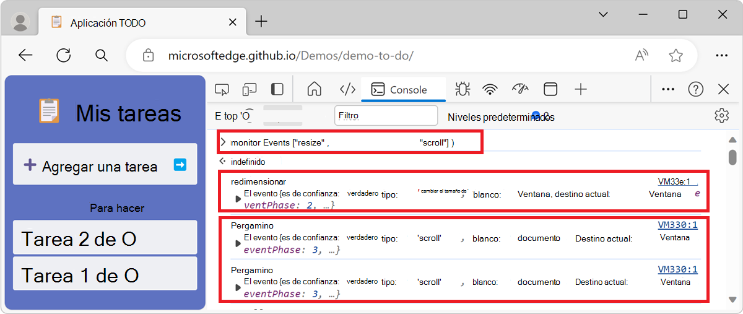Image resolution: width=743 pixels, height=314 pixels.
Task: Click the search magnifier icon
Action: [x=102, y=55]
